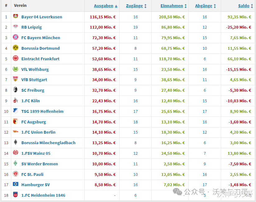Click the Verein column header
The image size is (256, 202).
[x=20, y=6]
